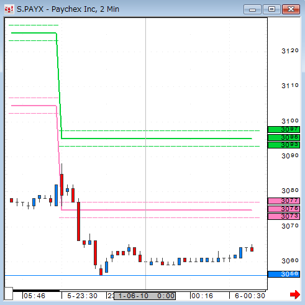The height and width of the screenshot is (305, 305).
Task: Click the 00:16 time axis label
Action: (202, 296)
